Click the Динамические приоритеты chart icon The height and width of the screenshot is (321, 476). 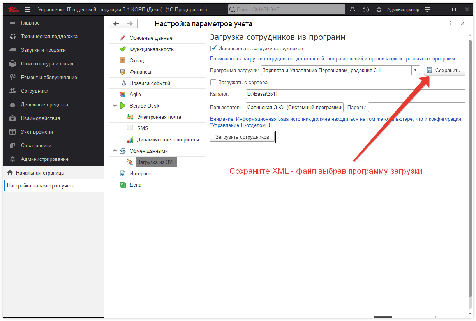click(129, 139)
